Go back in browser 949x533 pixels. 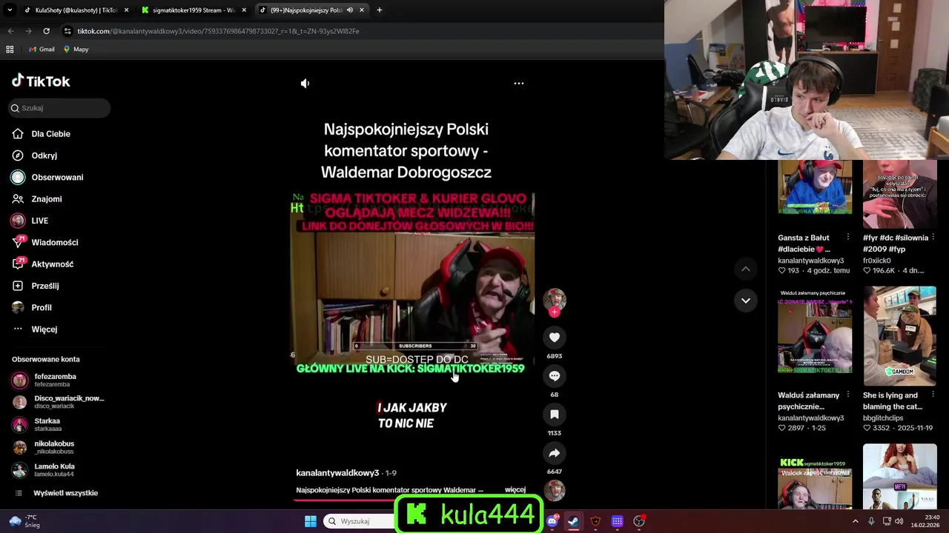click(10, 31)
